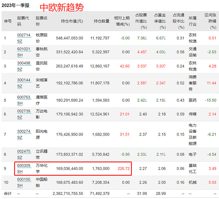Click price change value -15.50
The image size is (219, 199).
(x=211, y=100)
